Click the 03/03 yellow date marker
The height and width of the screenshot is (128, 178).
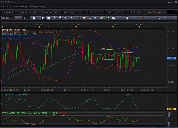[x=76, y=27]
